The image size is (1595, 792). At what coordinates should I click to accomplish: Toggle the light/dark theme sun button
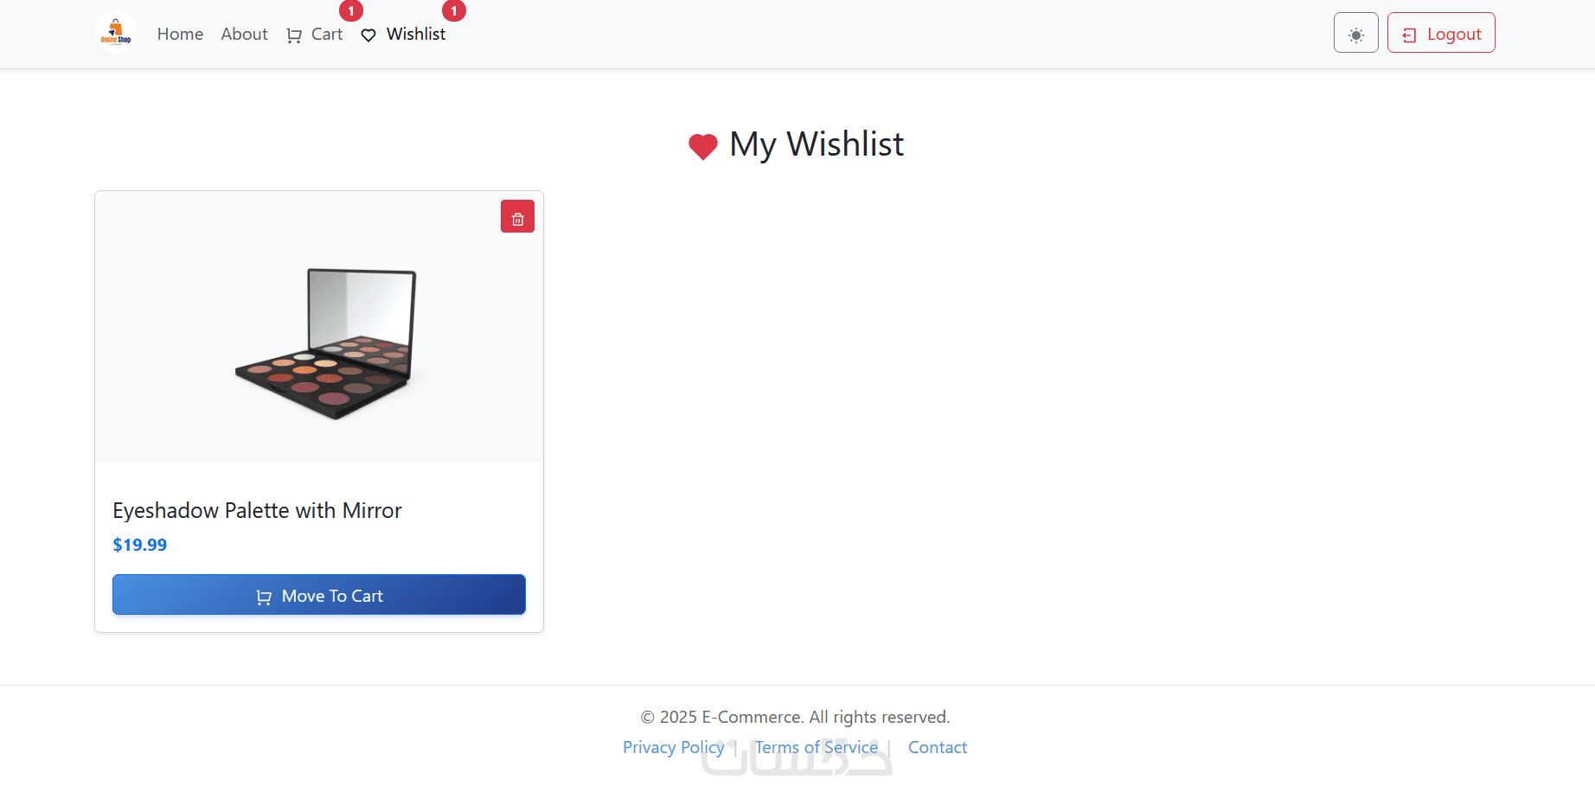click(1355, 33)
